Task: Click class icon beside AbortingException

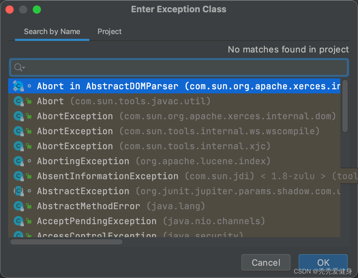Action: coord(18,161)
